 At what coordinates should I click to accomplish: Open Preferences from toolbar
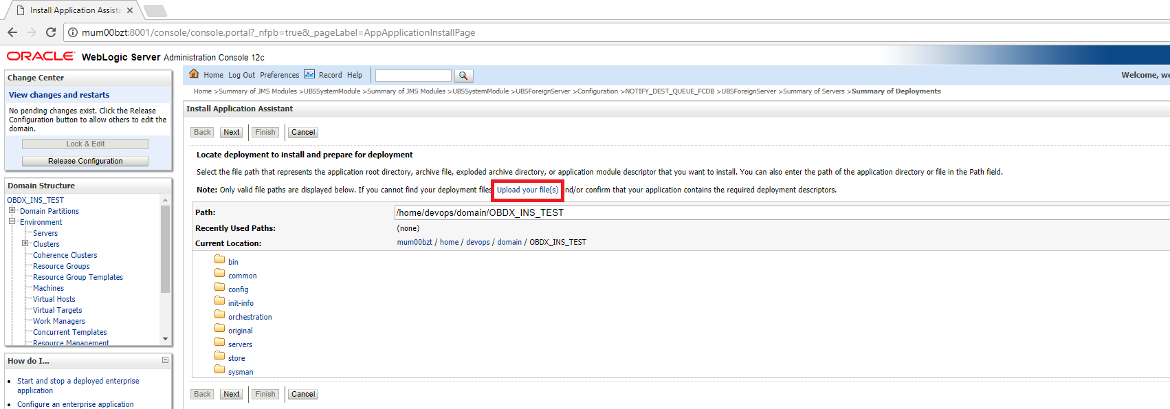[279, 76]
